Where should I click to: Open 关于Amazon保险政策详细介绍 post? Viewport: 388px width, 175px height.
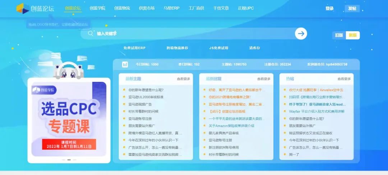click(x=231, y=126)
